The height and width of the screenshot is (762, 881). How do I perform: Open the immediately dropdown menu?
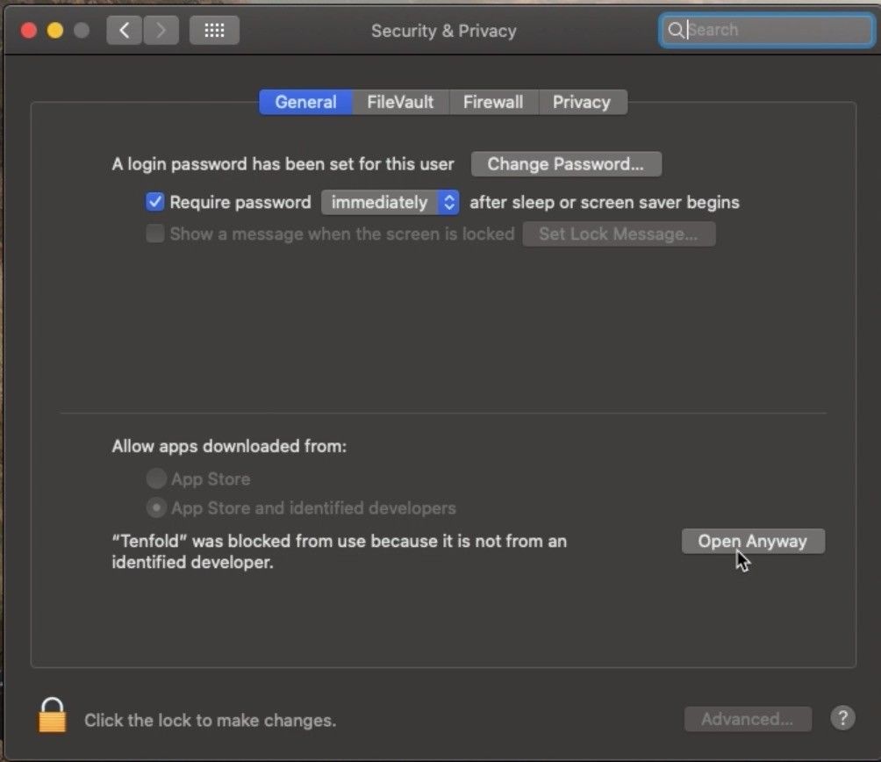coord(390,202)
